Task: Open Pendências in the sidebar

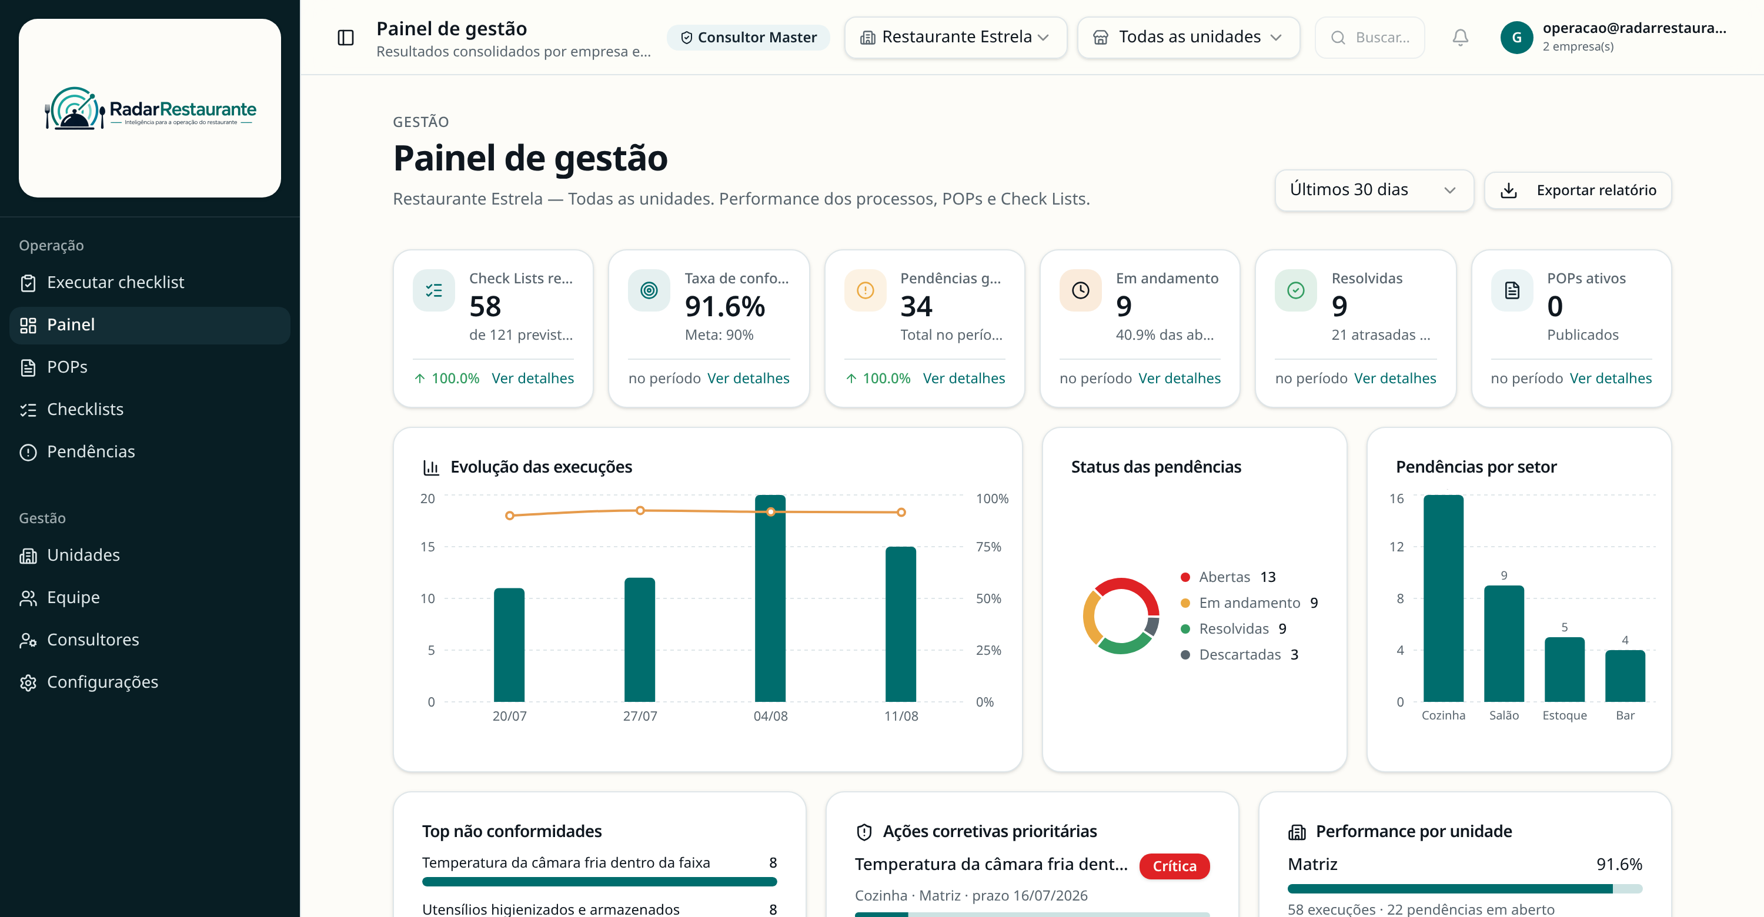Action: (x=150, y=453)
